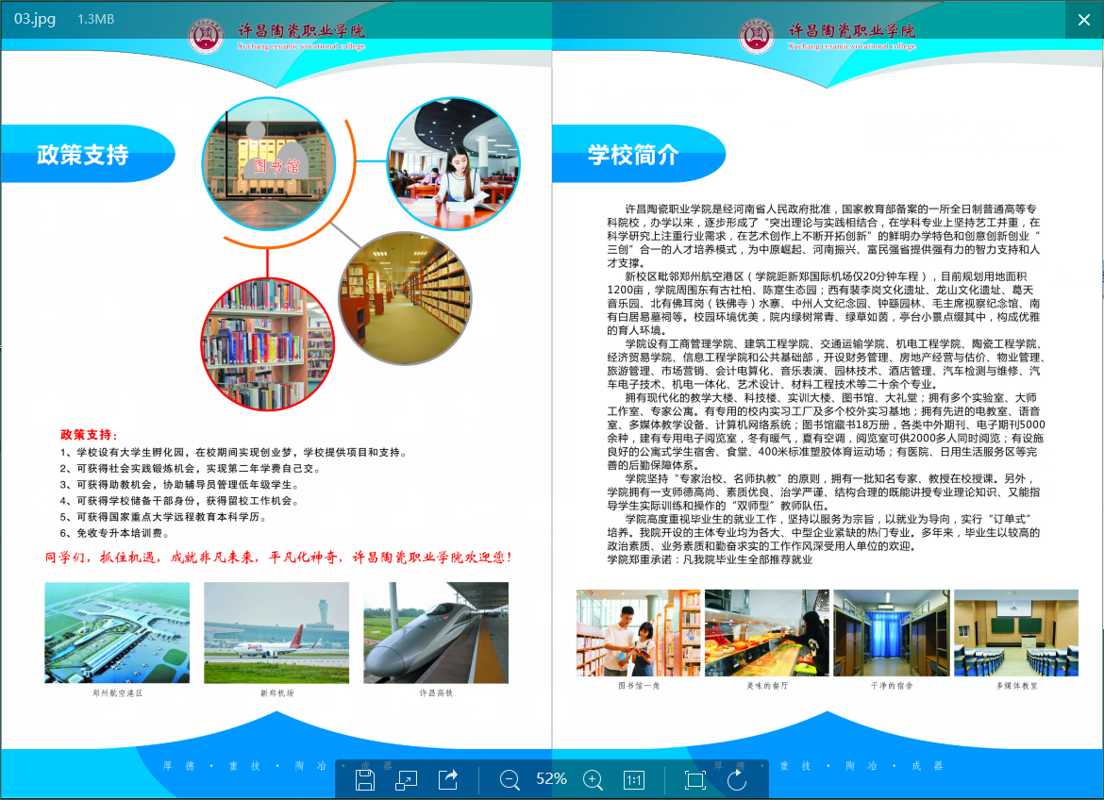Click the 美味的餐厅 canteen photo
Image resolution: width=1104 pixels, height=800 pixels.
[x=766, y=632]
